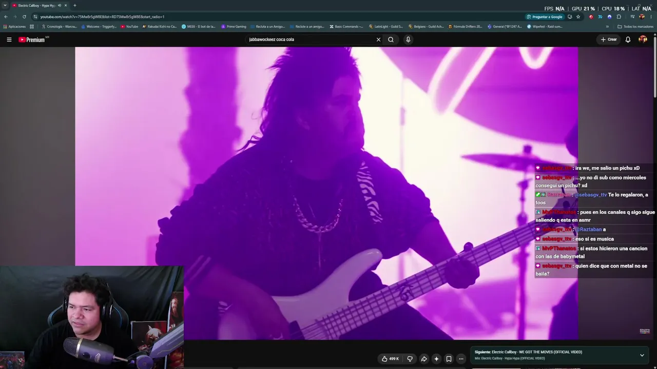Open the General ("BF1247 A... bookmark
657x369 pixels.
click(x=505, y=27)
